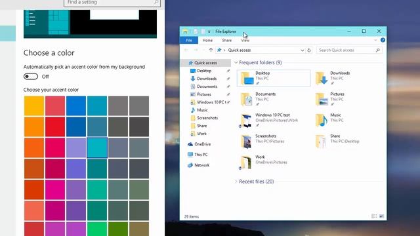Select Quick access in navigation pane

coord(205,63)
